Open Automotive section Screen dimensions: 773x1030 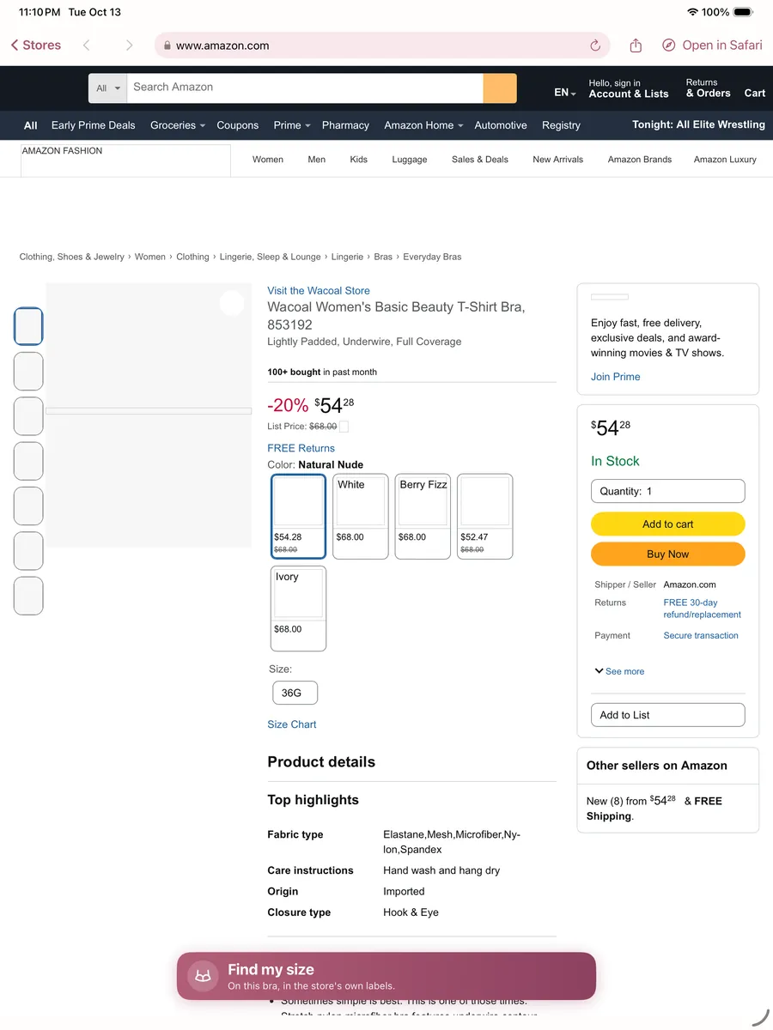501,125
